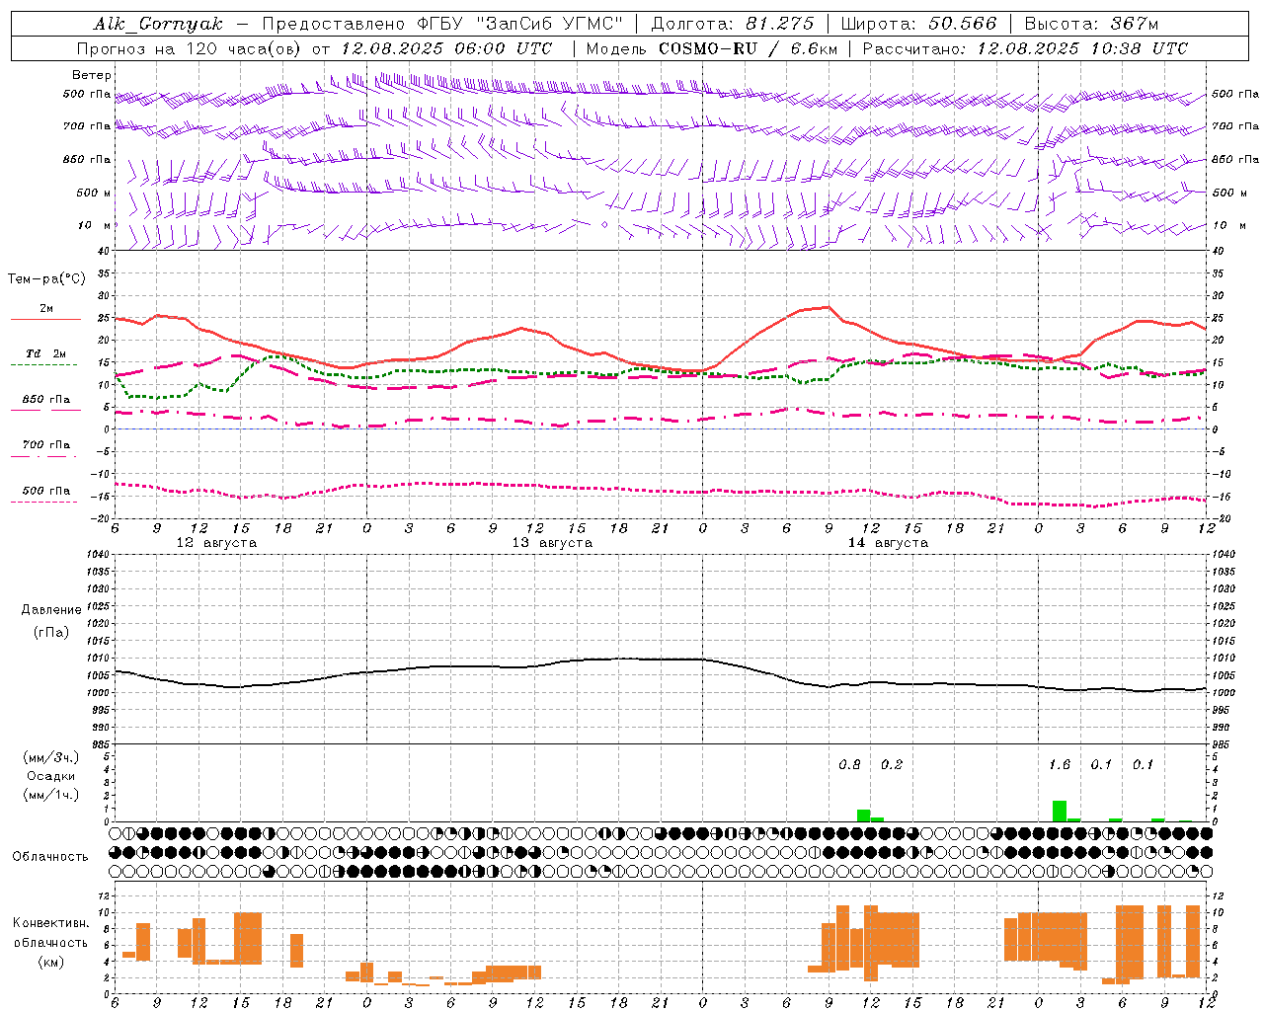Click the green precipitation bar under 0.8
Screen dimensions: 1264x1011
coord(863,816)
